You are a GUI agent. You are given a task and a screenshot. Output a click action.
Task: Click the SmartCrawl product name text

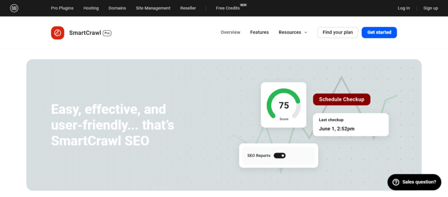pyautogui.click(x=85, y=33)
